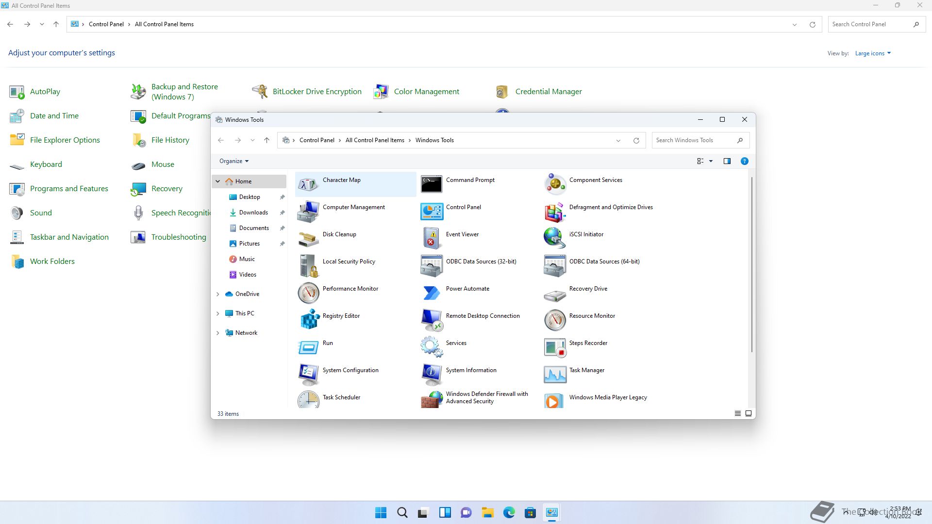This screenshot has width=932, height=524.
Task: Switch to details view in status bar
Action: pos(737,413)
